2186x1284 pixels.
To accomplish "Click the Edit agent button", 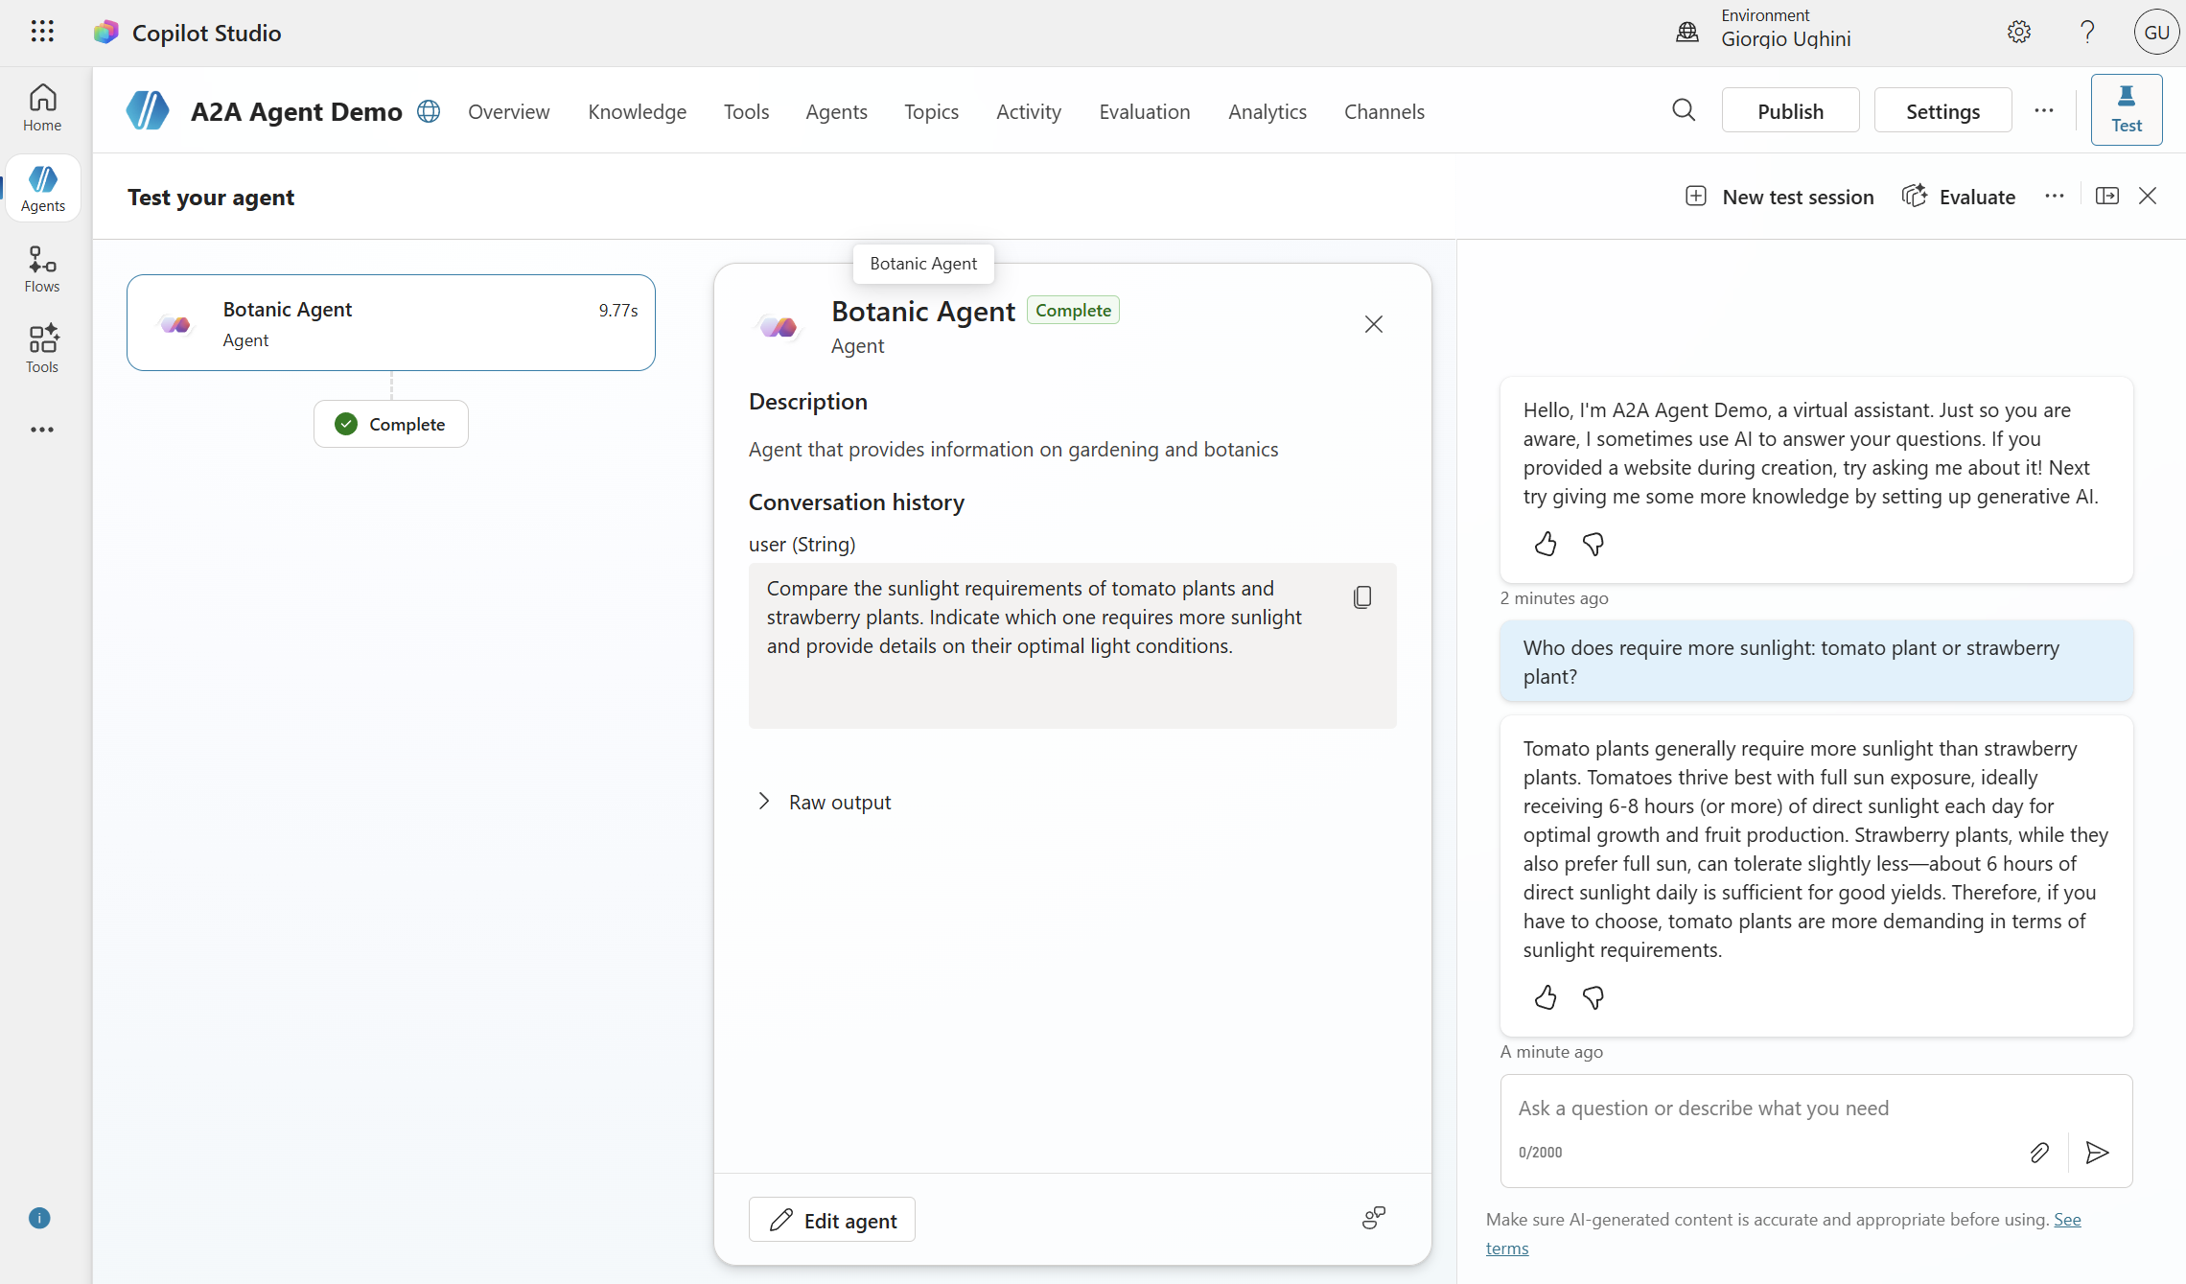I will tap(831, 1220).
